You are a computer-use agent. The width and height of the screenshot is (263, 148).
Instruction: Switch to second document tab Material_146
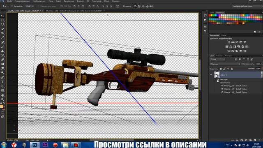point(74,11)
